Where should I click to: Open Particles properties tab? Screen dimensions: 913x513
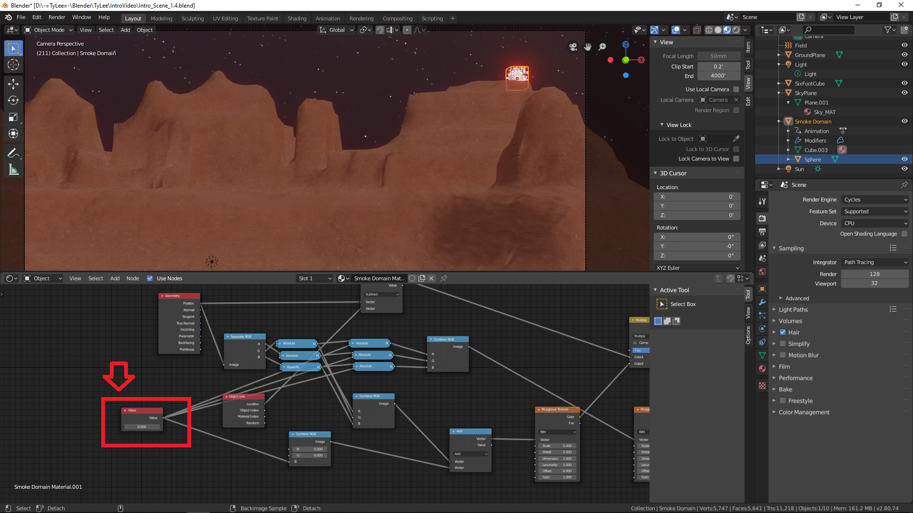pyautogui.click(x=762, y=315)
